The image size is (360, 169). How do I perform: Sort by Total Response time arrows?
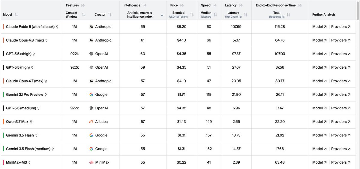289,15
